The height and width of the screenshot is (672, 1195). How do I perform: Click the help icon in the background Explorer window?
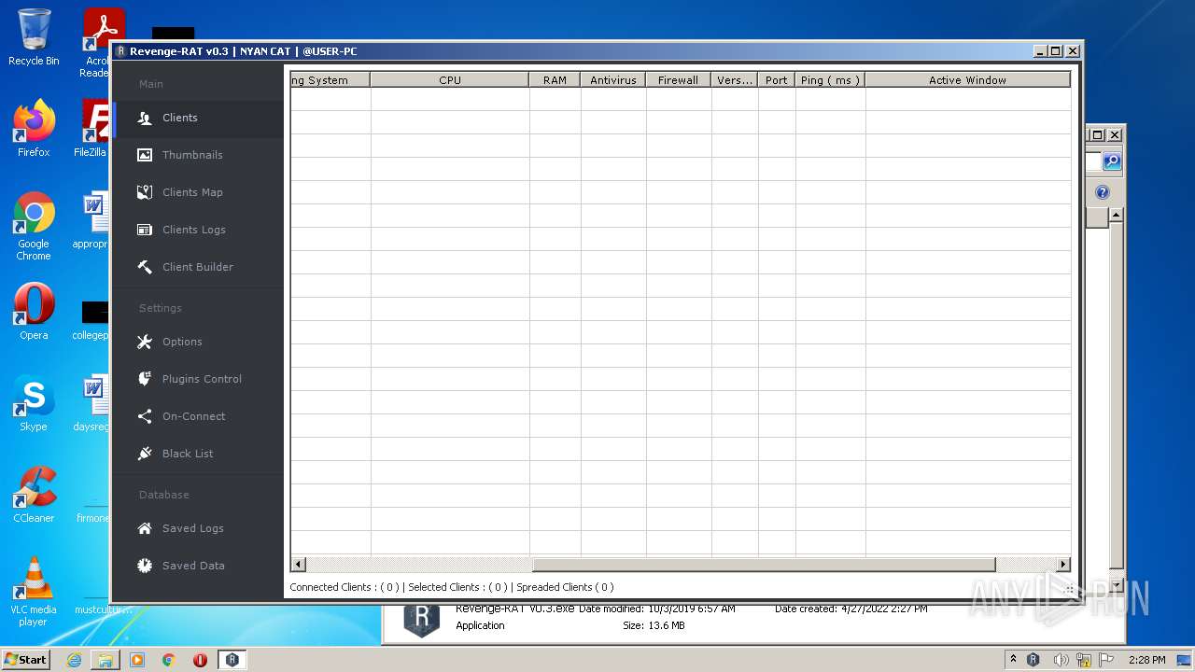point(1103,192)
